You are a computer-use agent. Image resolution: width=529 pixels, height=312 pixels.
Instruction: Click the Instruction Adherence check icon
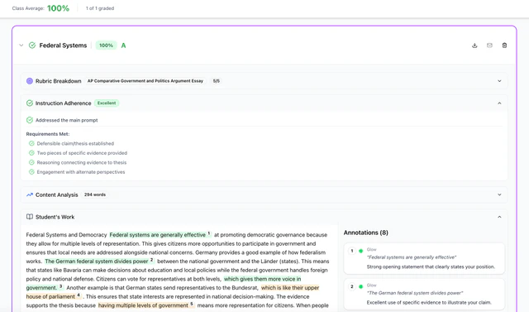(x=30, y=103)
